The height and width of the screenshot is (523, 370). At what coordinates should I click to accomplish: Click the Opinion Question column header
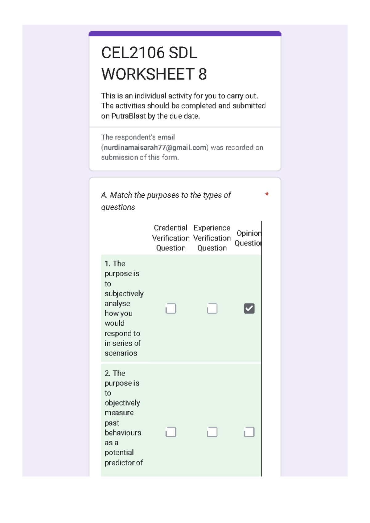[248, 238]
